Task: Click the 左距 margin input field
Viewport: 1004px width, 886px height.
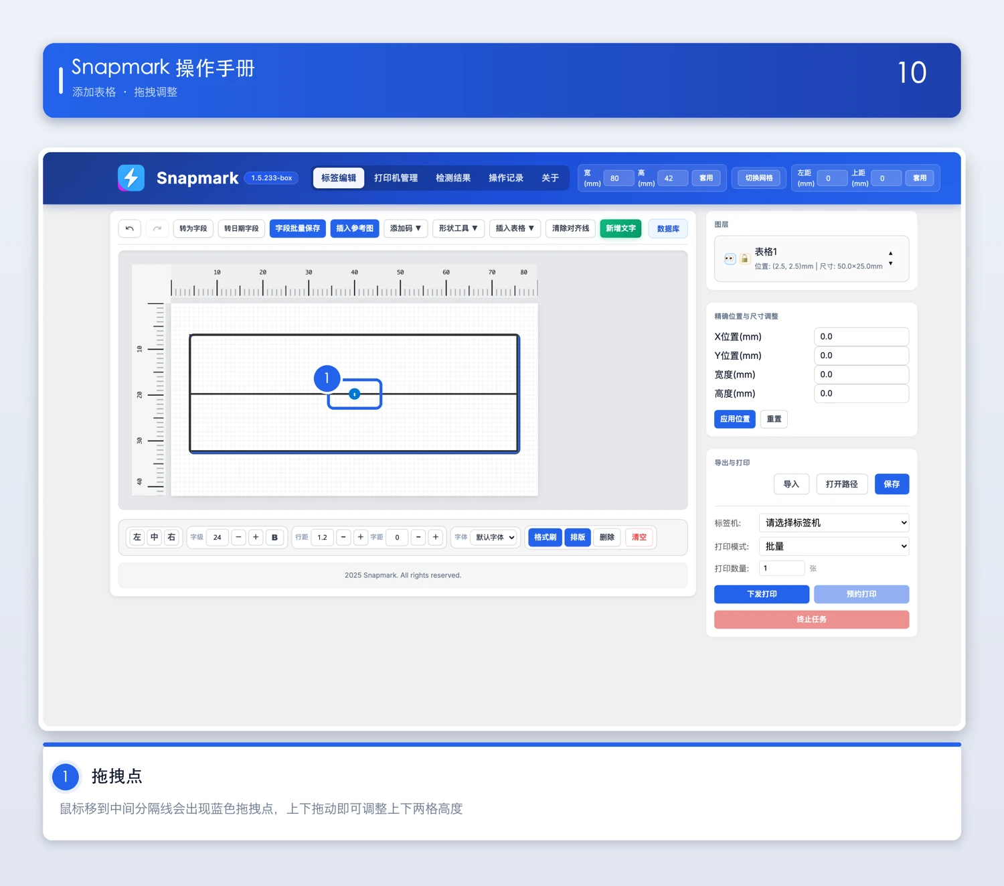Action: [832, 178]
